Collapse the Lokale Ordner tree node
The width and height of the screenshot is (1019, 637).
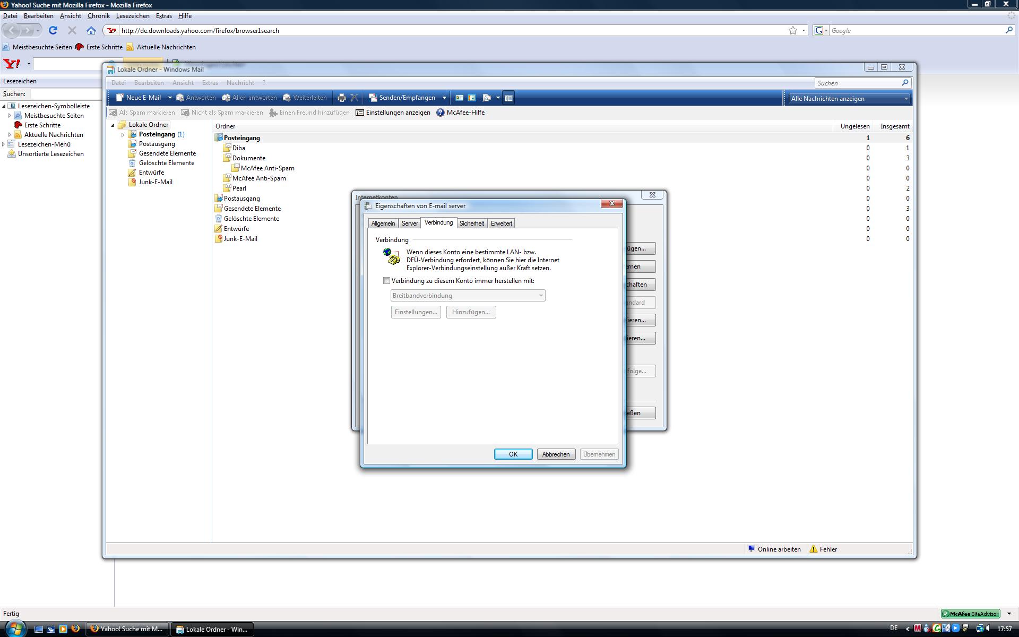tap(113, 125)
